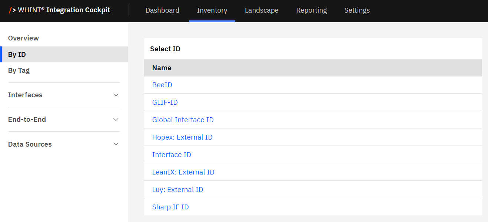Go to the Landscape tab
The image size is (488, 222).
(x=262, y=10)
